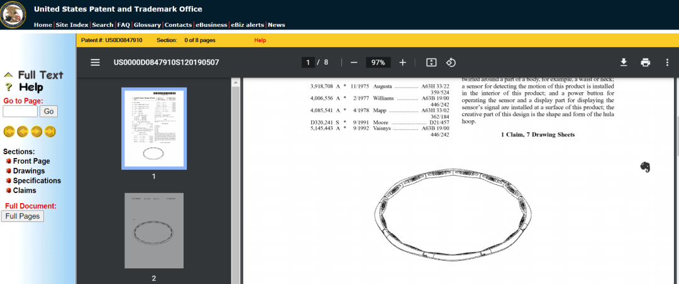The image size is (679, 284).
Task: Open the Front Page section
Action: 31,161
